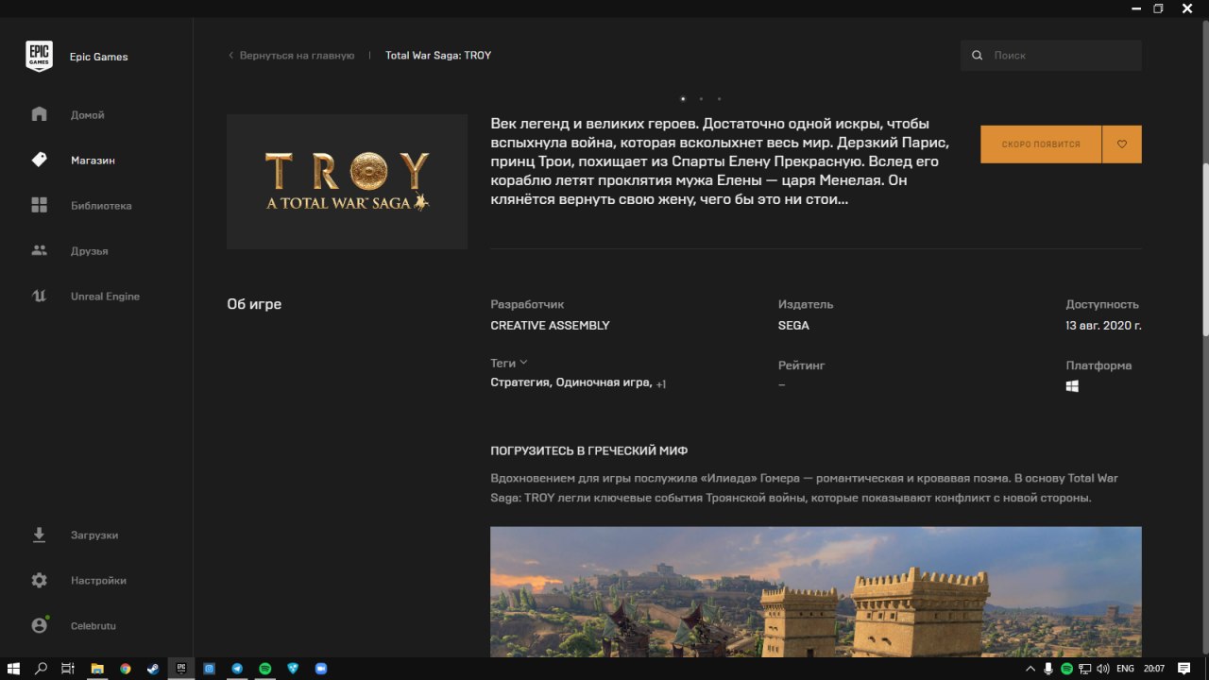This screenshot has width=1209, height=680.
Task: Open Загрузки downloads page
Action: [x=96, y=535]
